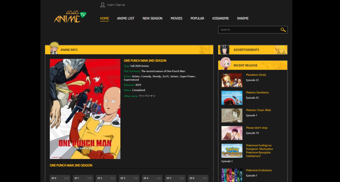Select the POPULAR menu item
Image resolution: width=340 pixels, height=182 pixels.
(x=197, y=18)
